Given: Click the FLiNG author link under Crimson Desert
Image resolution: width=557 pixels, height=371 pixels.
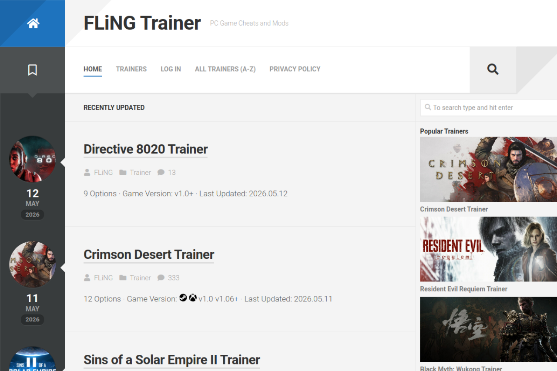Looking at the screenshot, I should click(x=103, y=277).
